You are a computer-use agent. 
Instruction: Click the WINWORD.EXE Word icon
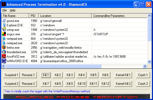pyautogui.click(x=4, y=61)
